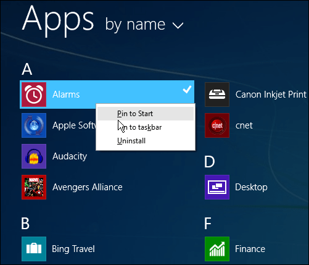The image size is (309, 265).
Task: Open the Bing Travel suitcase icon
Action: pyautogui.click(x=34, y=249)
